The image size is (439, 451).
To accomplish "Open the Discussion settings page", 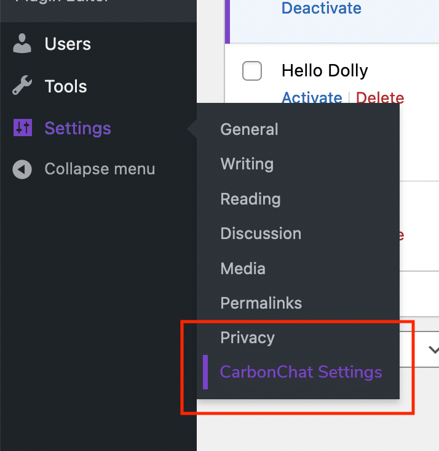I will (x=261, y=234).
